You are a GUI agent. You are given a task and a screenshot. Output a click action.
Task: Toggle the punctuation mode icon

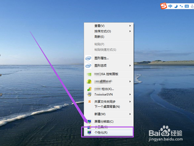[x=181, y=6]
